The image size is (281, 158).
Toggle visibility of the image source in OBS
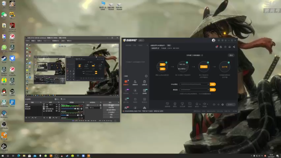[x=57, y=107]
